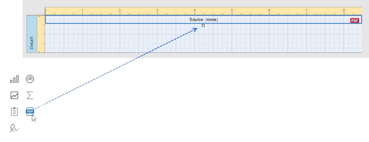Select the bar chart control icon
This screenshot has height=142, width=369.
point(14,79)
